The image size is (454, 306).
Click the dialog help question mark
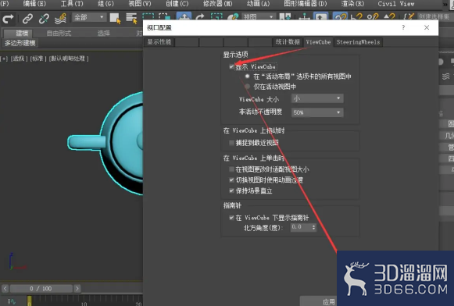pyautogui.click(x=403, y=27)
